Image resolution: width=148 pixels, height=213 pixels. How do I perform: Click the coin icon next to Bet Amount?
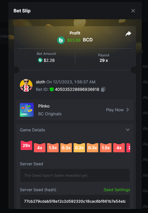click(40, 60)
